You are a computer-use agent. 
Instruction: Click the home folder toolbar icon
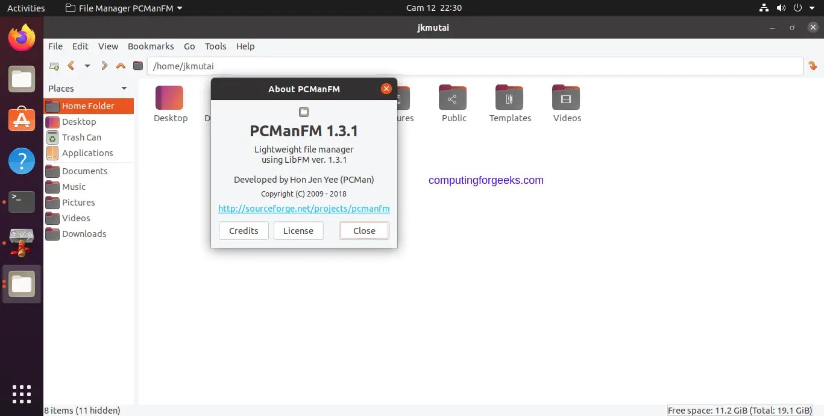(138, 66)
